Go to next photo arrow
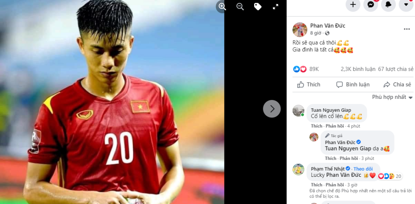415x204 pixels. pyautogui.click(x=272, y=109)
